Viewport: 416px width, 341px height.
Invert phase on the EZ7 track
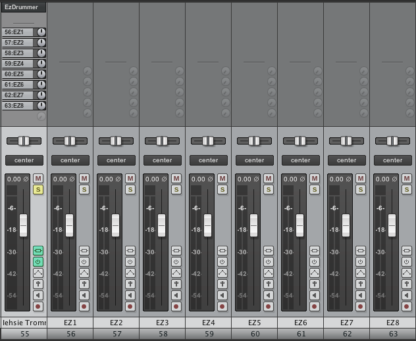[350, 179]
